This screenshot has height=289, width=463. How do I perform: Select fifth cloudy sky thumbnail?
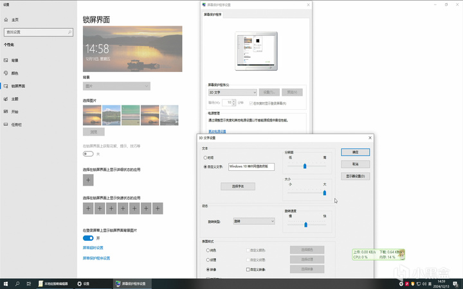tap(169, 116)
